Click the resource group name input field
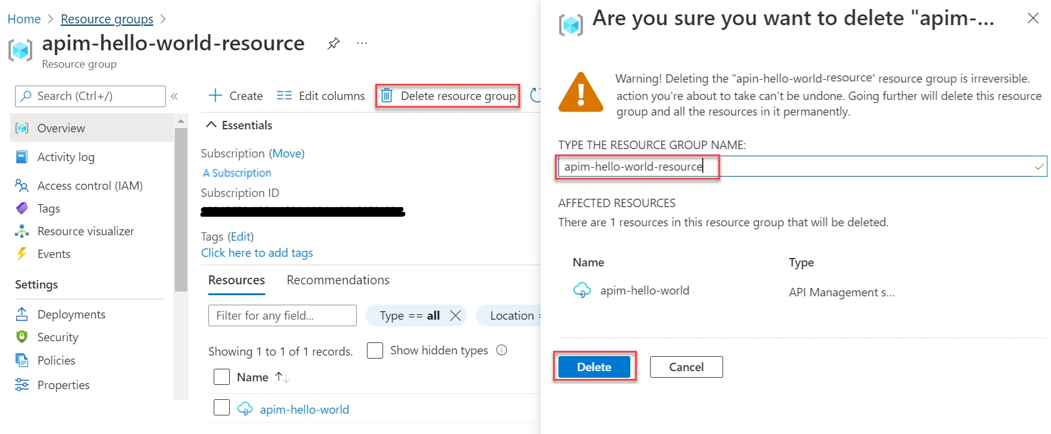The height and width of the screenshot is (434, 1051). tap(803, 166)
